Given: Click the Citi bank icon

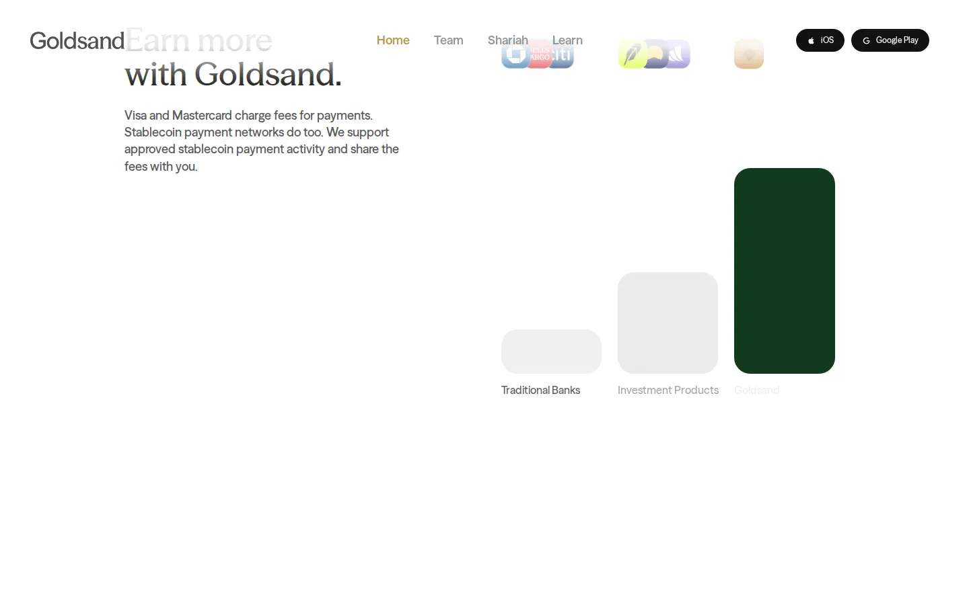Looking at the screenshot, I should [x=563, y=54].
